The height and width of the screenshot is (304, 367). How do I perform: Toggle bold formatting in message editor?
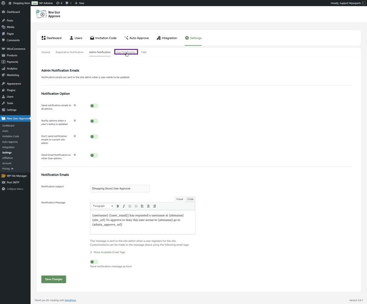click(x=118, y=206)
